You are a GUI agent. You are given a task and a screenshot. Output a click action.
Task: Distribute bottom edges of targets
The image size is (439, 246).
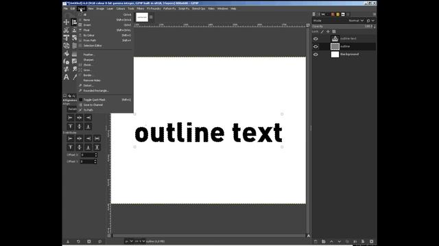pyautogui.click(x=88, y=148)
